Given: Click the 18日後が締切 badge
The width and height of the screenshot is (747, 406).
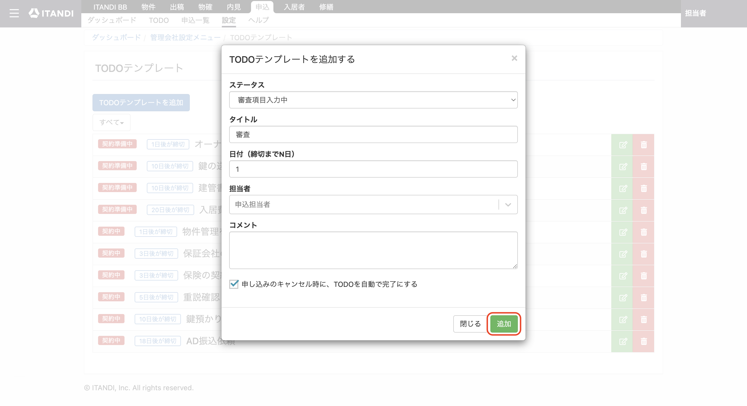Looking at the screenshot, I should (158, 341).
